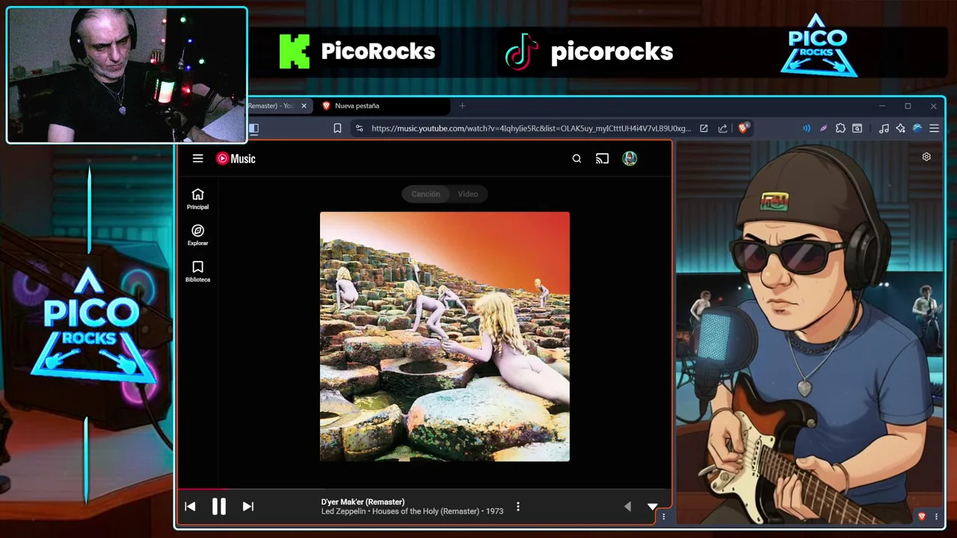Click the Pico Rocks logo top right
Viewport: 957px width, 538px height.
coord(819,45)
